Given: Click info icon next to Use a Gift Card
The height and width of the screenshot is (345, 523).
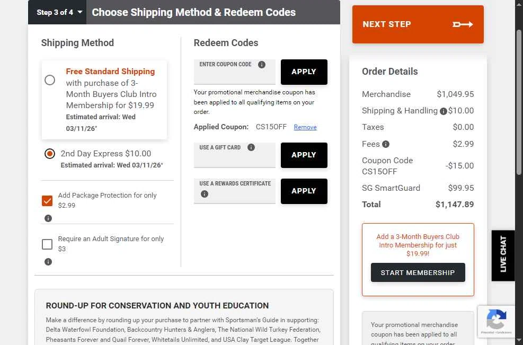Looking at the screenshot, I should 251,147.
